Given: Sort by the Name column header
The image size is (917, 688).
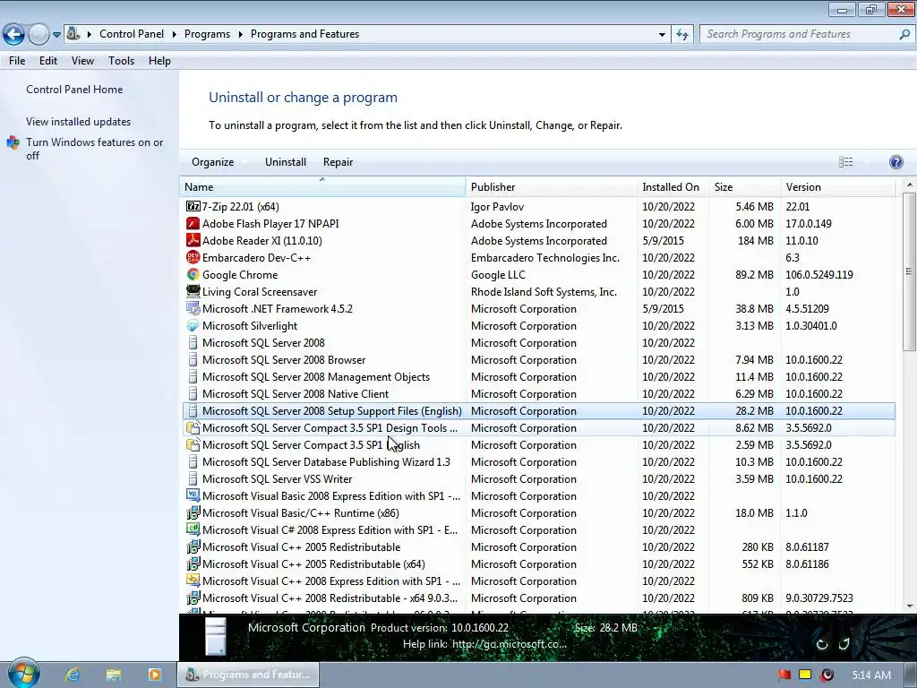Looking at the screenshot, I should 322,187.
